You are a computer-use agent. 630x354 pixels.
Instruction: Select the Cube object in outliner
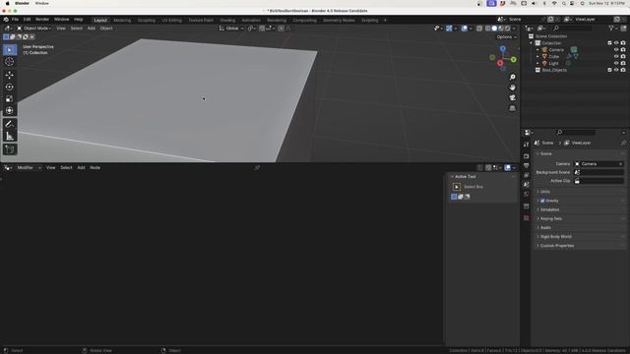coord(553,57)
